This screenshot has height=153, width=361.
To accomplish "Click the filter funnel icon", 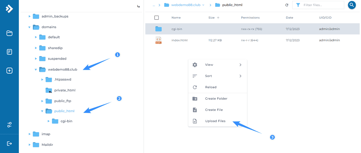I will tap(298, 5).
